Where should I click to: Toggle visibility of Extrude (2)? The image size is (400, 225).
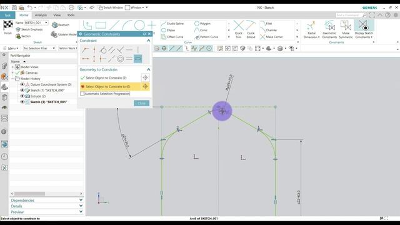coord(22,96)
